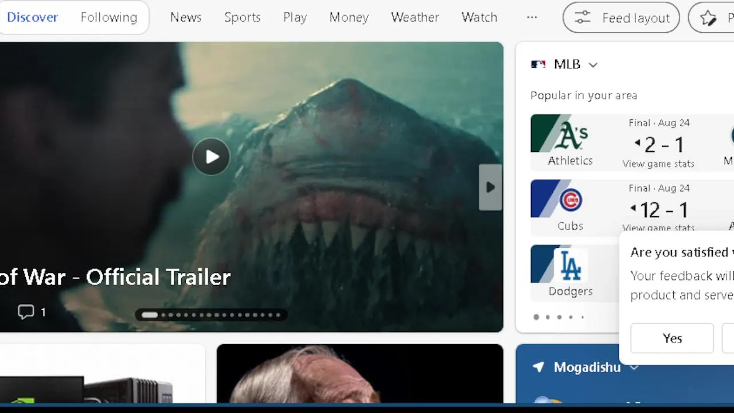Click the MLB logo icon
734x413 pixels.
click(x=538, y=64)
